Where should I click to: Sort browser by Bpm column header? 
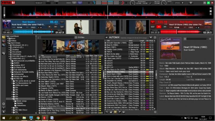coord(91,56)
